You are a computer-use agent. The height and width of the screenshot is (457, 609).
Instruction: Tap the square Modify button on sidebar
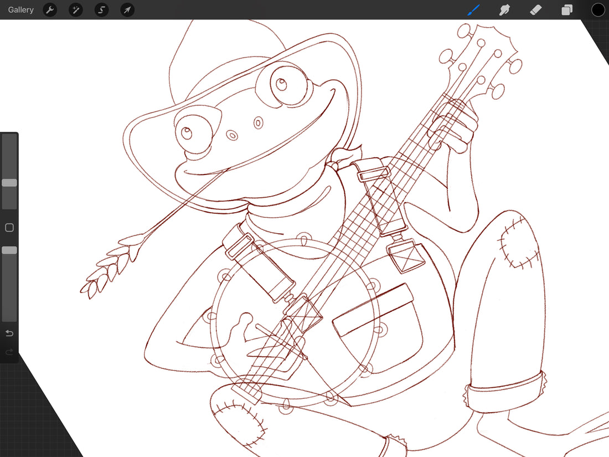9,228
